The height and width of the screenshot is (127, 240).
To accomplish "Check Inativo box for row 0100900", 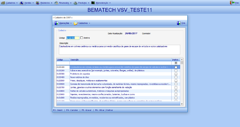I will coord(176,94).
